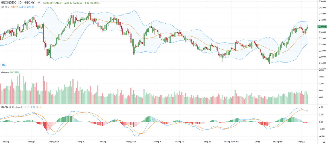Screen dimensions: 328x144
Task: Select the BB 20 2 indicator legend
Action: pos(5,7)
